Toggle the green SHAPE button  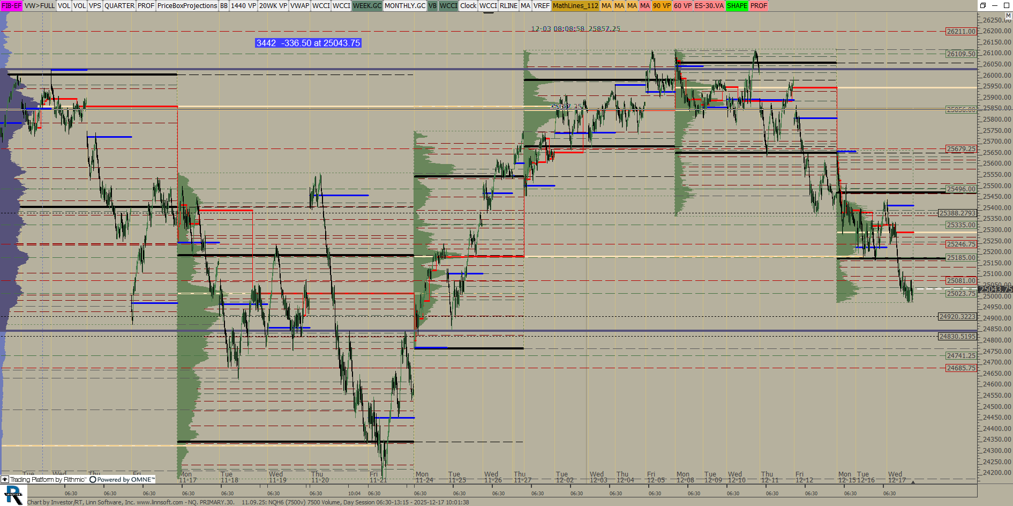737,5
